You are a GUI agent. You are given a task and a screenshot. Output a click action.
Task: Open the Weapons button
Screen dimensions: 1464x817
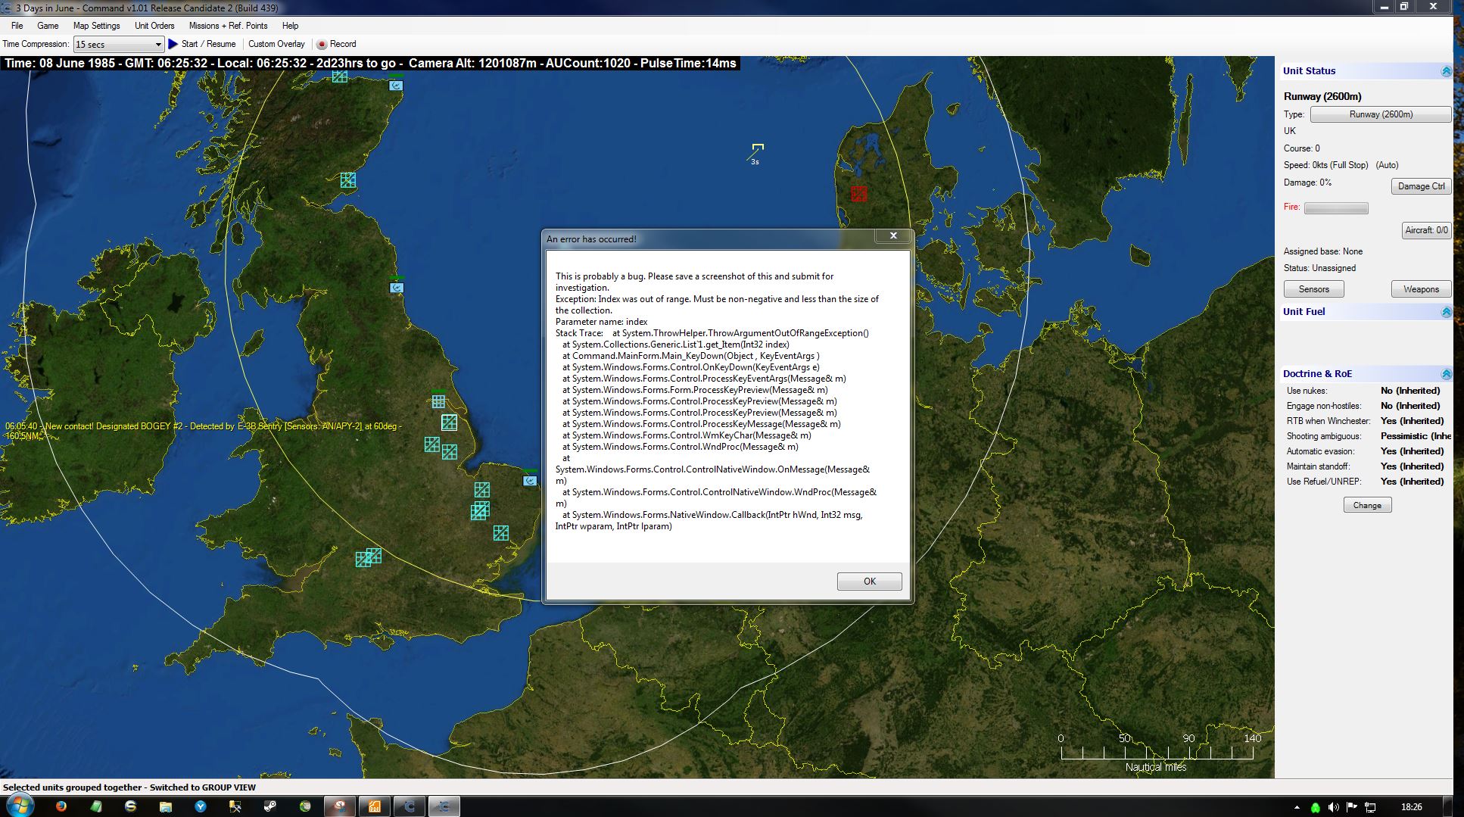tap(1421, 289)
